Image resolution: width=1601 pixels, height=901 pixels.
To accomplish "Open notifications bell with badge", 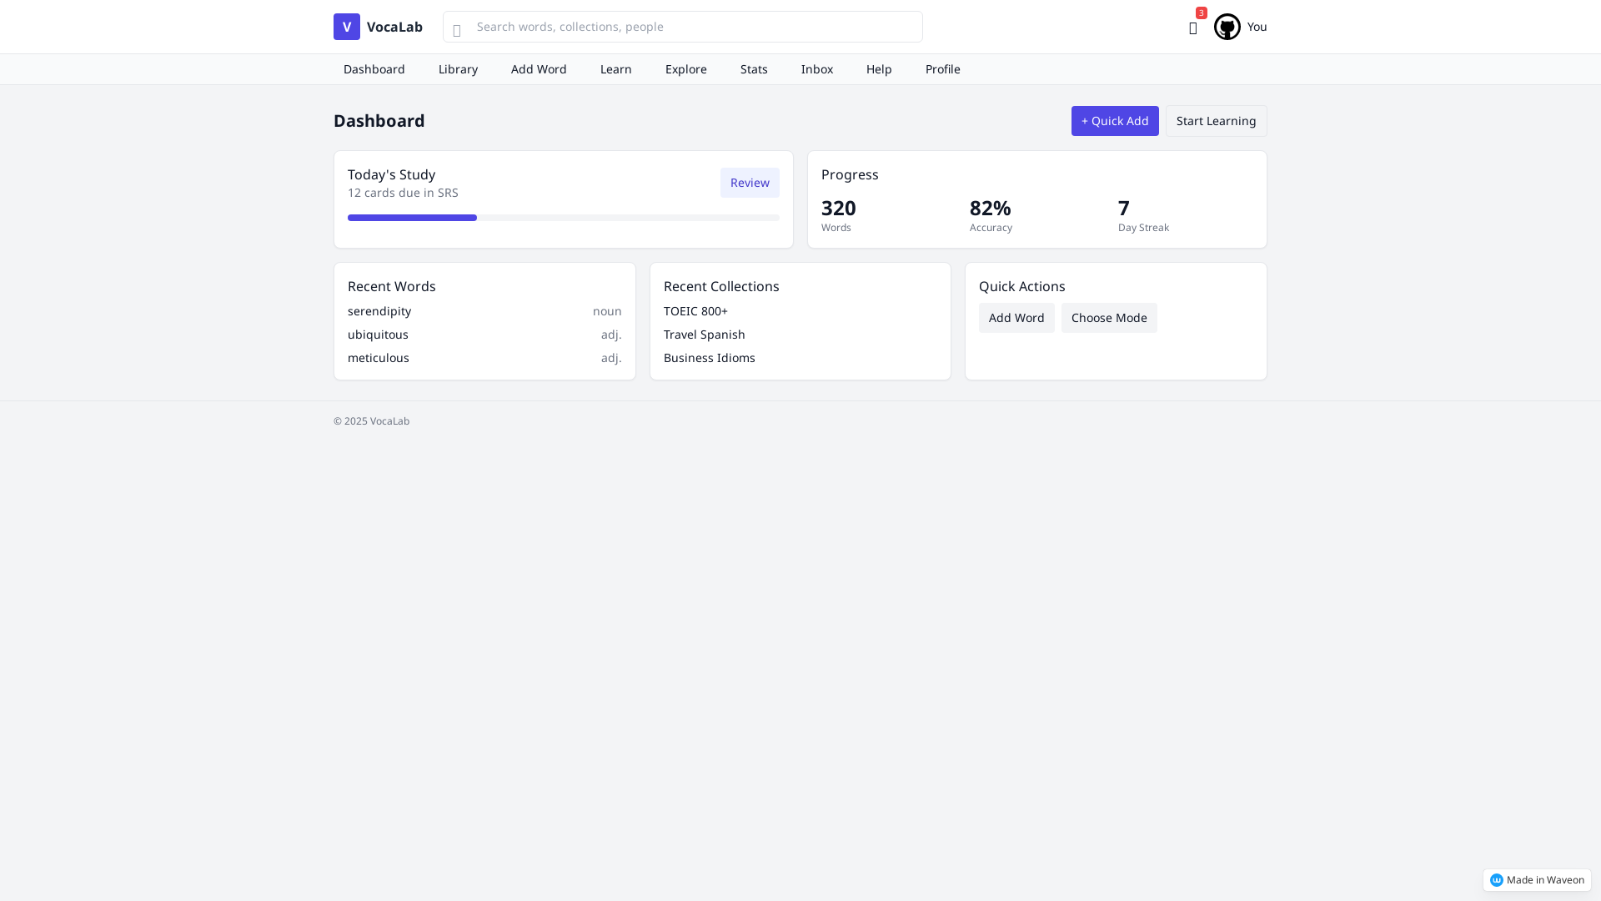I will [x=1193, y=28].
